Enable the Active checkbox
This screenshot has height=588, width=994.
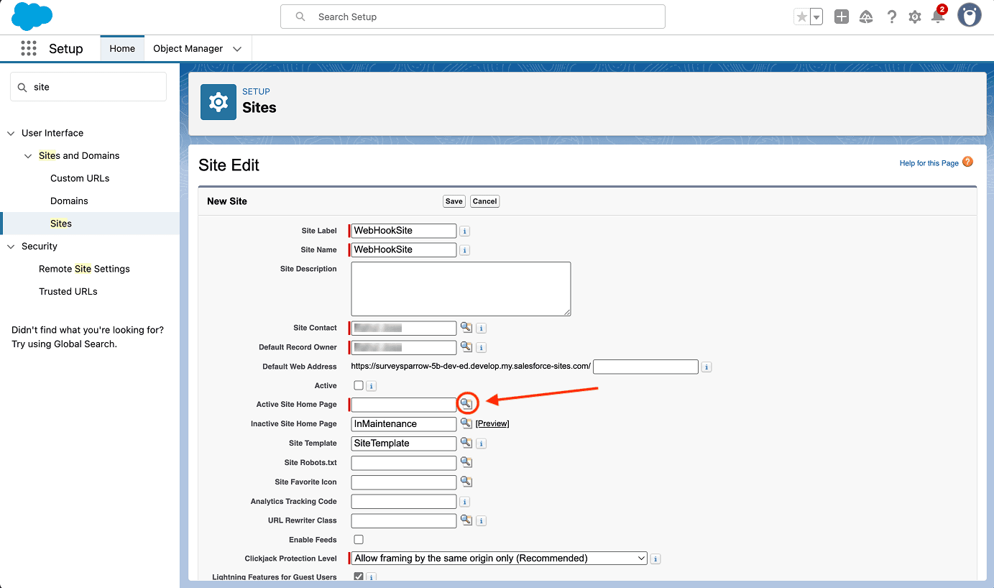pyautogui.click(x=359, y=386)
